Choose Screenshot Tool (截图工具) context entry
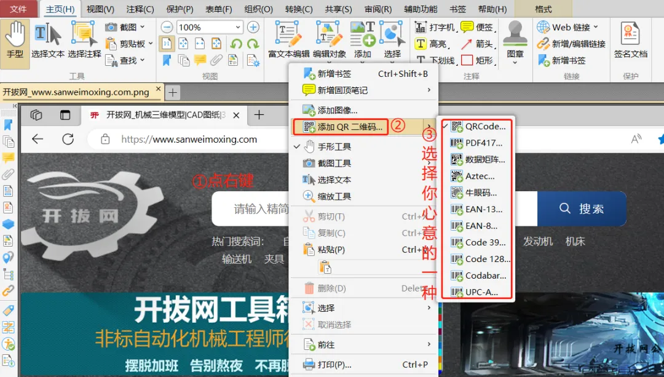Screen dimensions: 664x377 363,163
